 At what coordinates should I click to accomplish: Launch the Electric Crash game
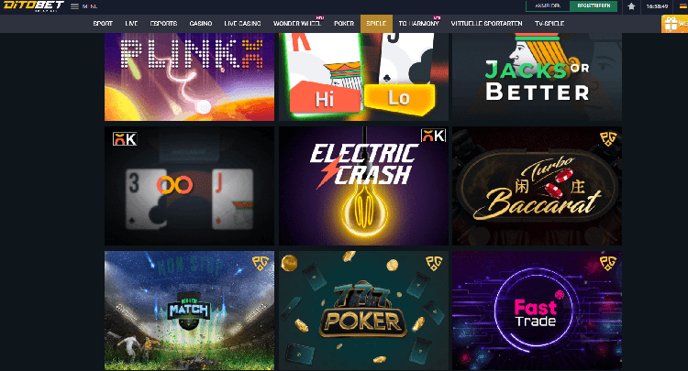(363, 186)
